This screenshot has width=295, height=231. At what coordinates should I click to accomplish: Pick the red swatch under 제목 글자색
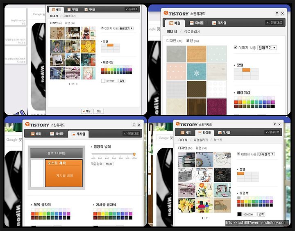[x=33, y=214]
